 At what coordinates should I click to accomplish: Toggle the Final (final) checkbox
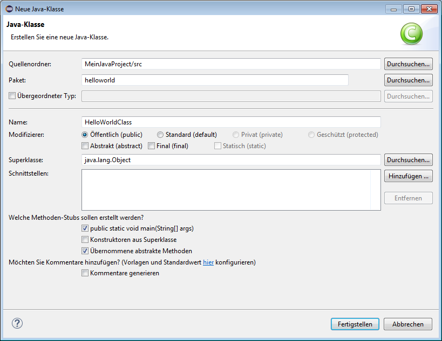coord(152,145)
